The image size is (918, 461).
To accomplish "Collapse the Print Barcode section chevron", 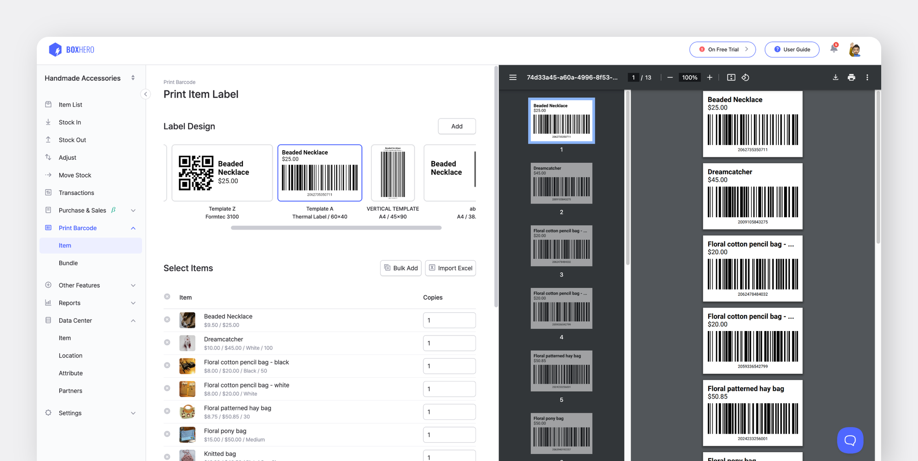I will (x=133, y=228).
